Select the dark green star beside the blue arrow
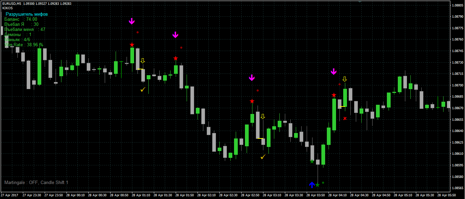Screen dimensions: 465x199 [x=318, y=185]
